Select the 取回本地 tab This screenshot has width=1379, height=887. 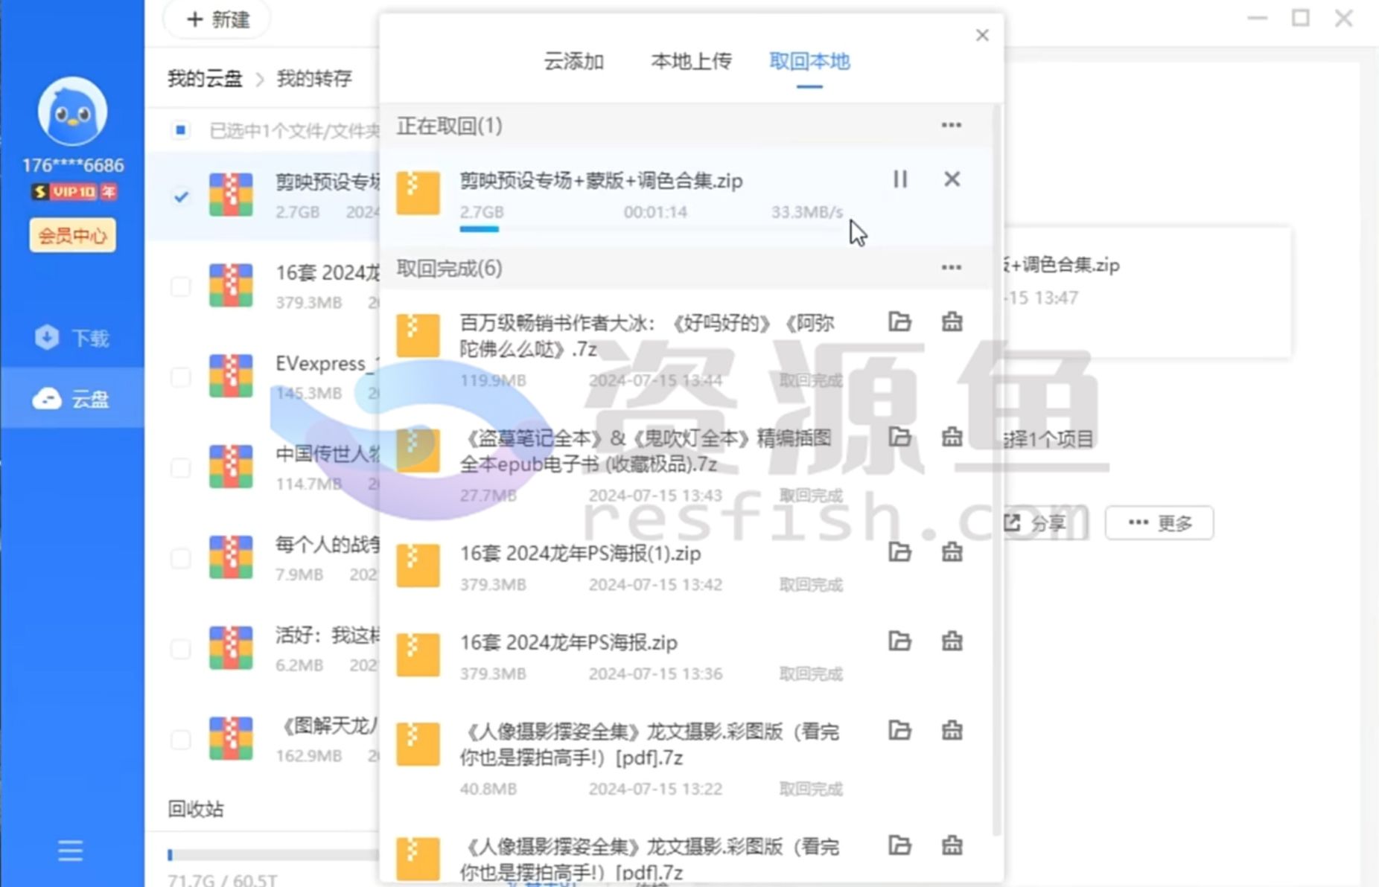[809, 61]
